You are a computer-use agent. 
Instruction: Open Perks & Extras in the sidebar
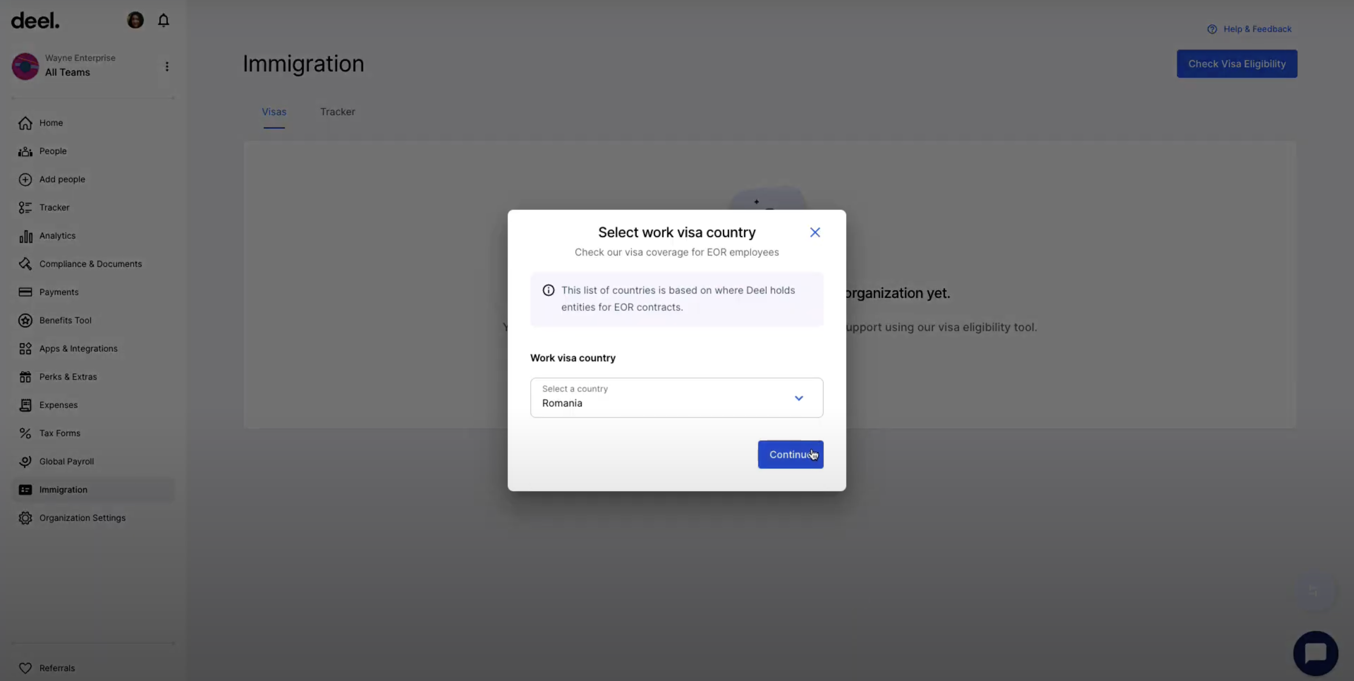coord(93,377)
